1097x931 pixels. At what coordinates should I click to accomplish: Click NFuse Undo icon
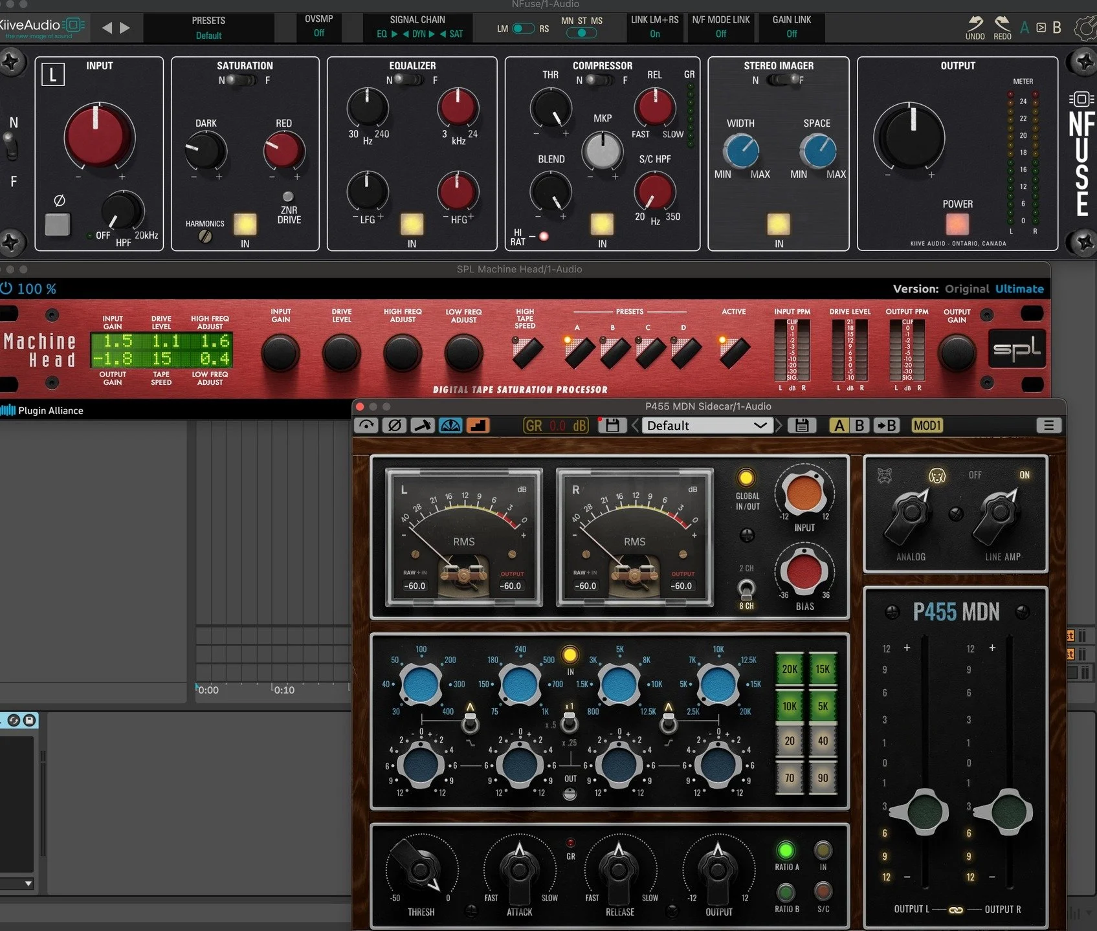click(x=975, y=28)
